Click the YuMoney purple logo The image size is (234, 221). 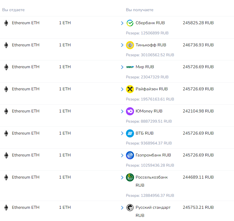tap(130, 111)
